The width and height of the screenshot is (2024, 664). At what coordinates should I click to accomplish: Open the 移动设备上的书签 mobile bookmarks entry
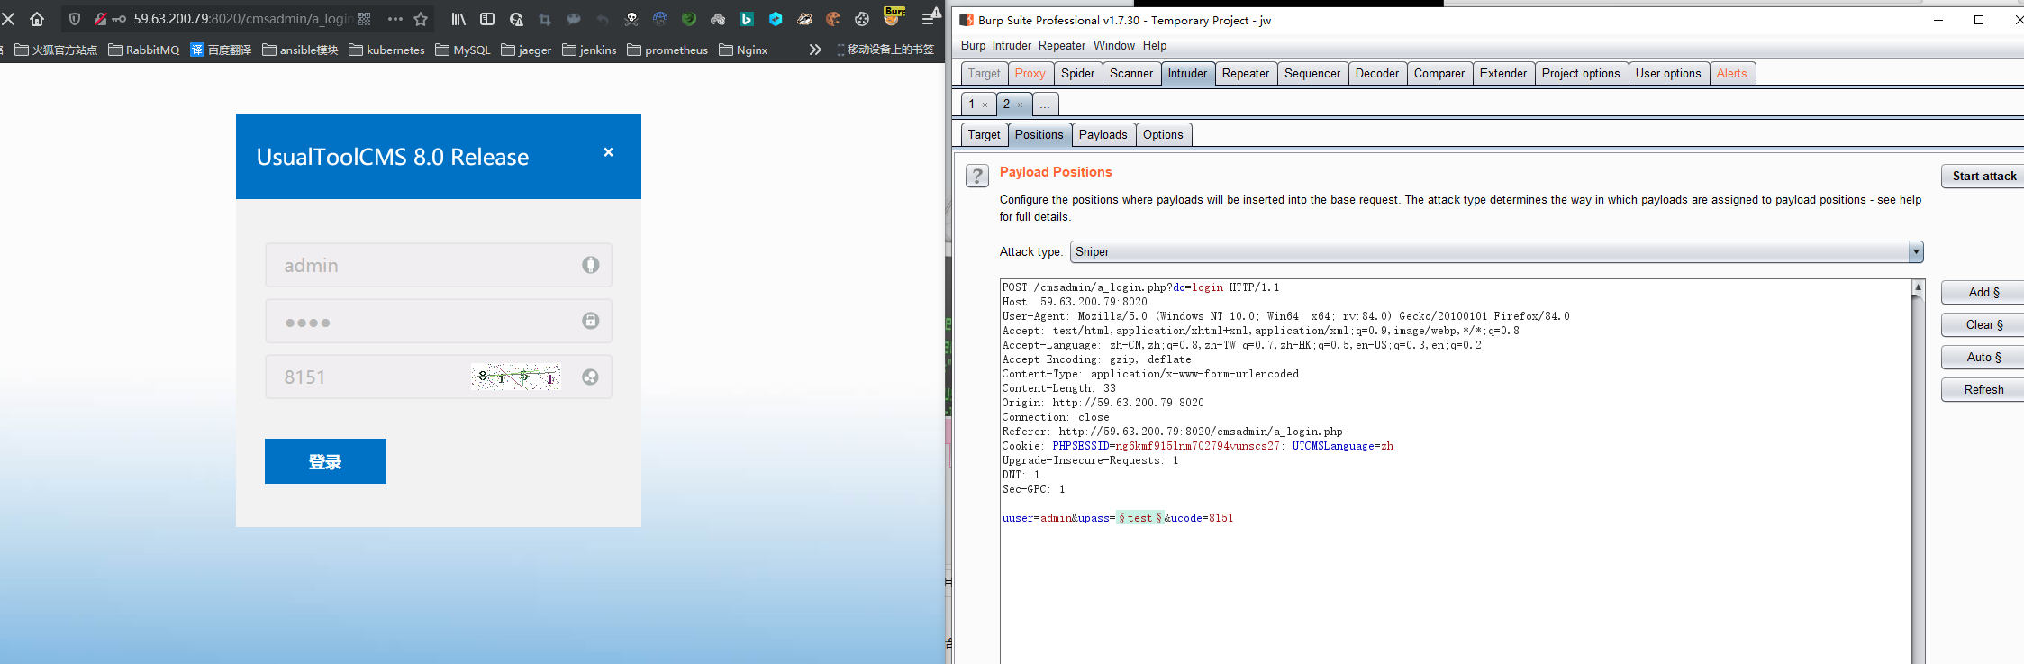click(x=885, y=50)
